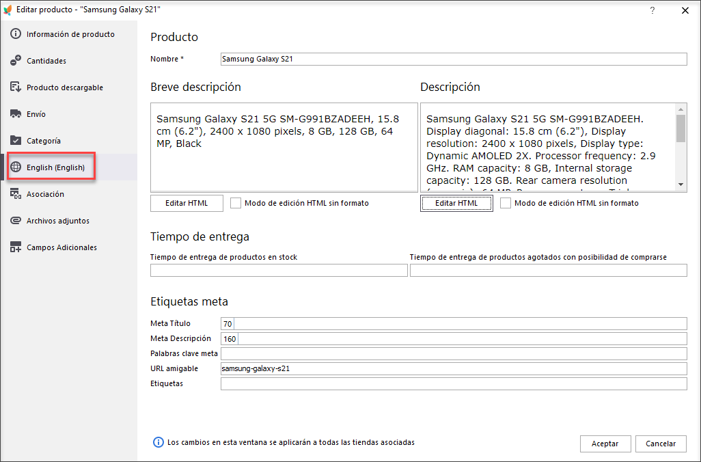This screenshot has height=462, width=701.
Task: Click the out-of-stock delivery time field
Action: pyautogui.click(x=549, y=270)
